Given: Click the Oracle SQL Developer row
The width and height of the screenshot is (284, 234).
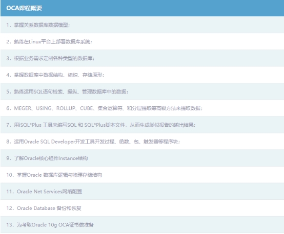Looking at the screenshot, I should pos(142,142).
